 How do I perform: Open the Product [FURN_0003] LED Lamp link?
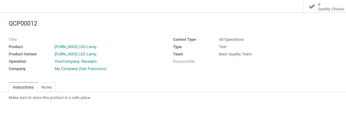[x=76, y=47]
